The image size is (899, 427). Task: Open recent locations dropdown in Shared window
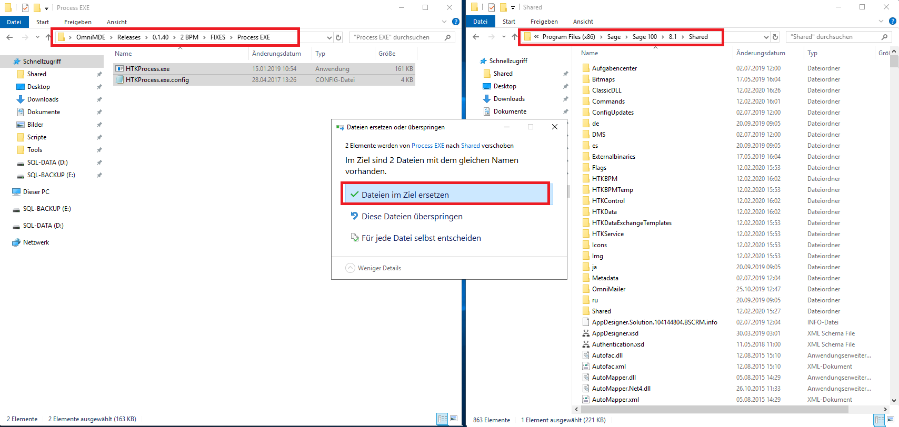pos(504,37)
